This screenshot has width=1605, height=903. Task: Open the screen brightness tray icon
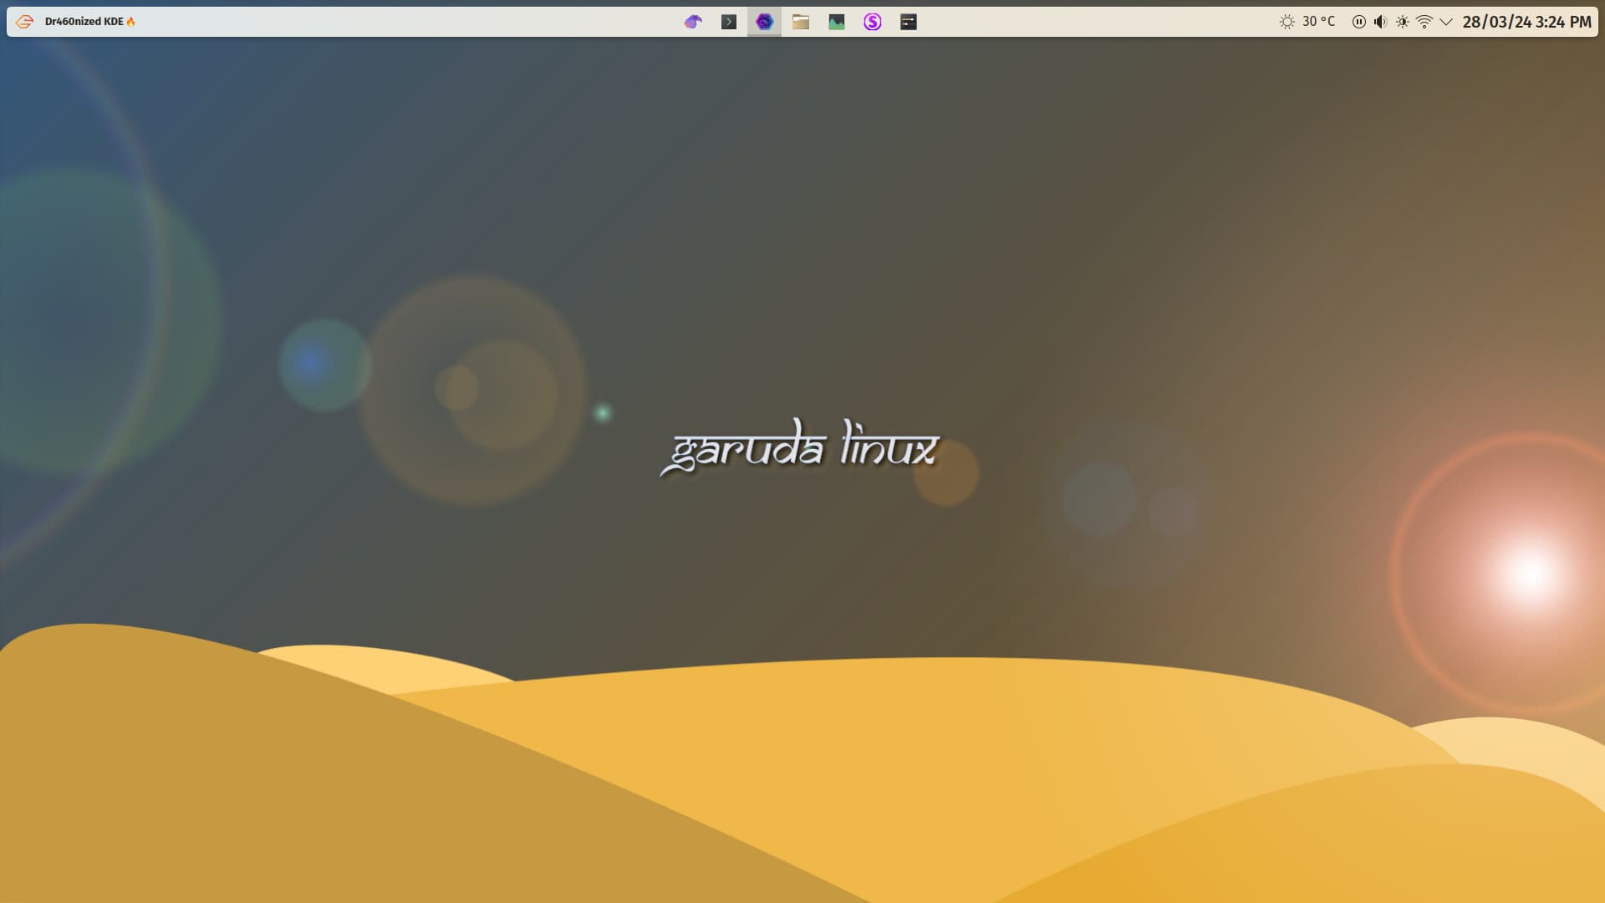pos(1403,22)
